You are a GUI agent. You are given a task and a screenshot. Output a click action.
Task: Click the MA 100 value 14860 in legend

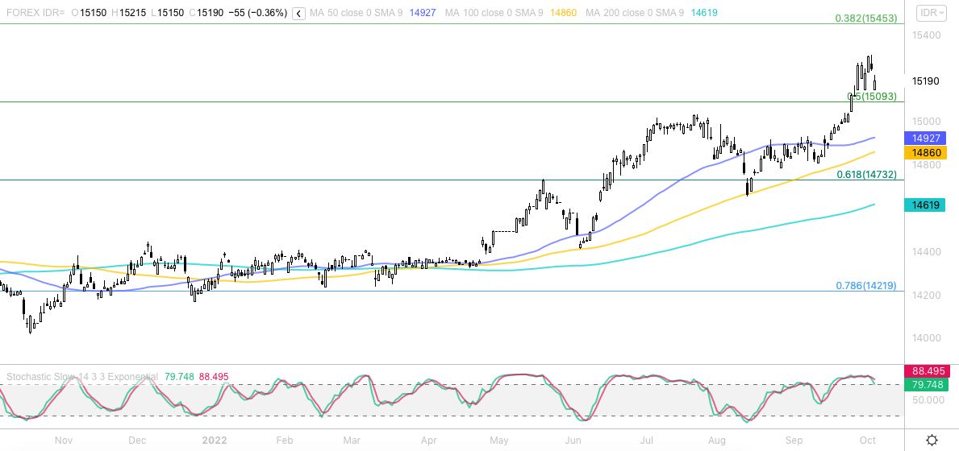pos(563,13)
